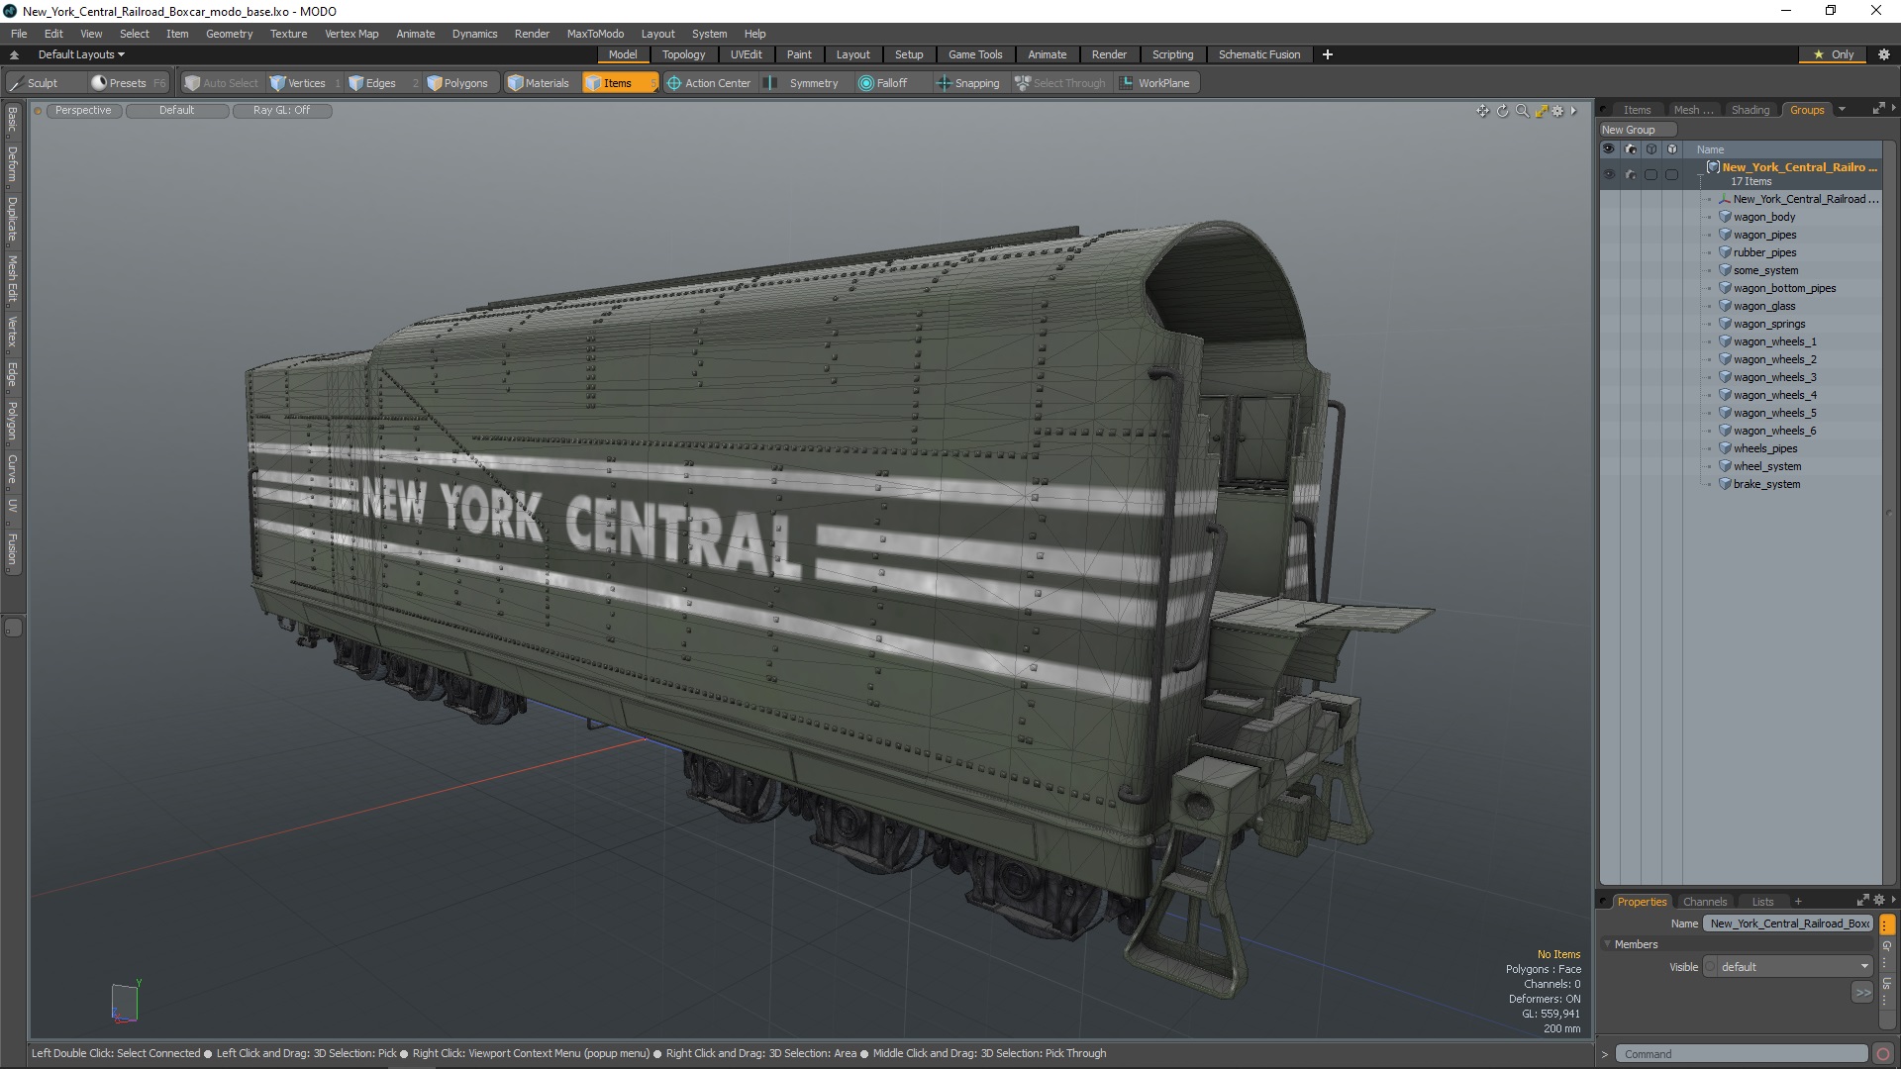The height and width of the screenshot is (1069, 1901).
Task: Click the viewport move/pan icon
Action: 1482,111
